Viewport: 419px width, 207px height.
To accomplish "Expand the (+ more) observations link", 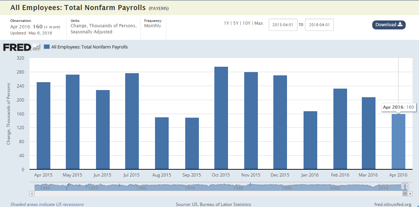I will (52, 27).
